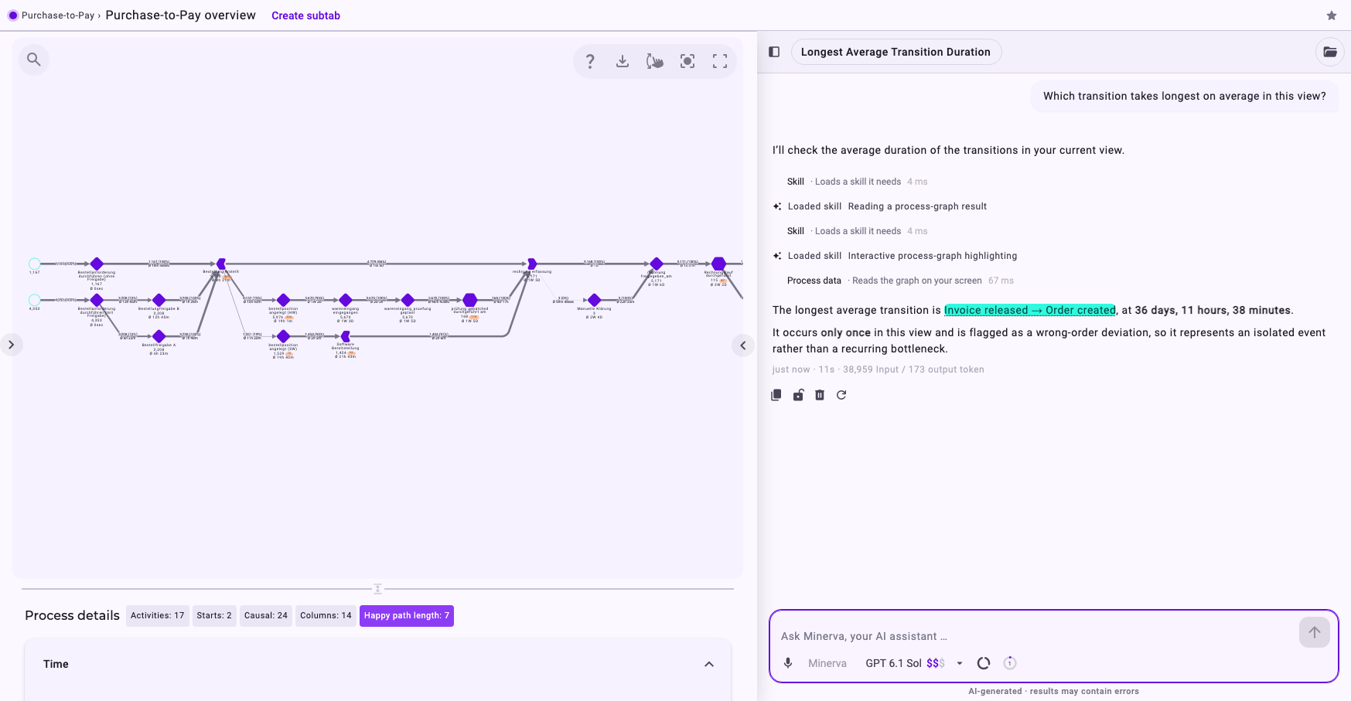Click the Purchase-to-Pay overview title

coord(180,15)
